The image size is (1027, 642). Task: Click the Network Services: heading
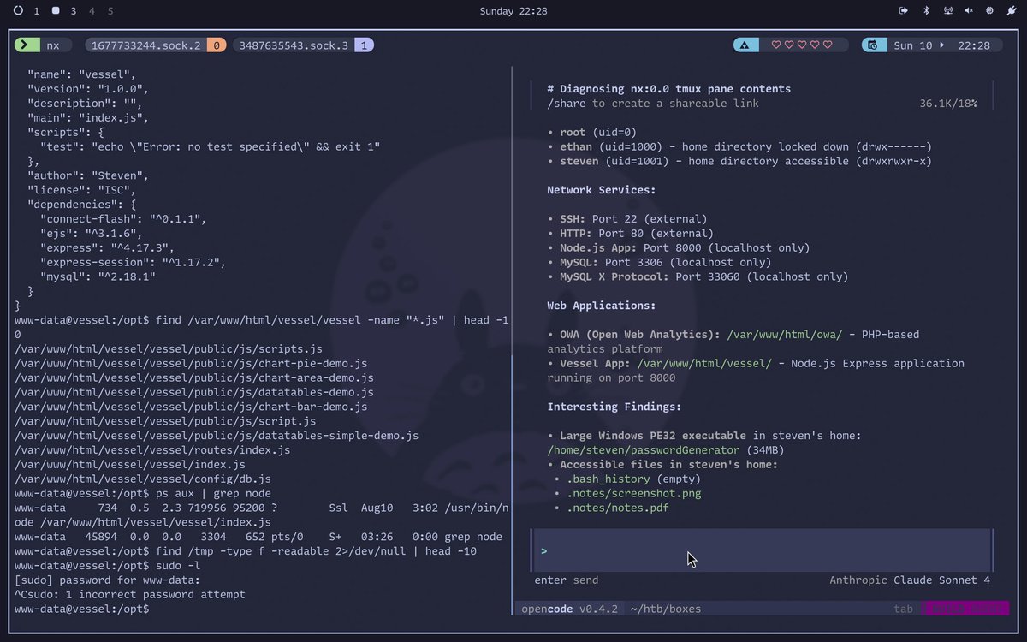click(602, 191)
